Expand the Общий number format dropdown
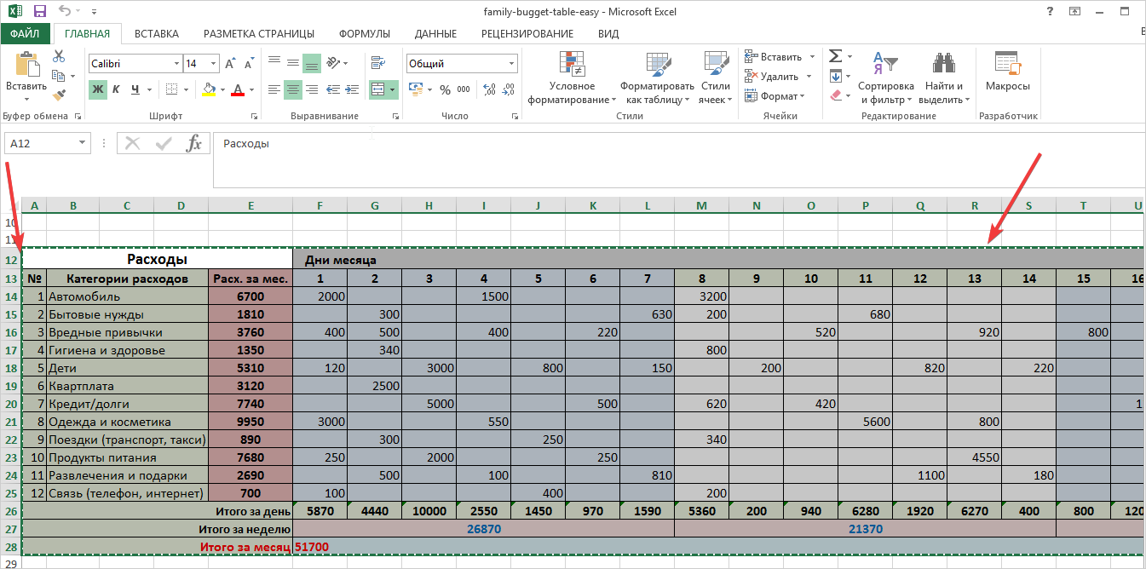 tap(511, 64)
